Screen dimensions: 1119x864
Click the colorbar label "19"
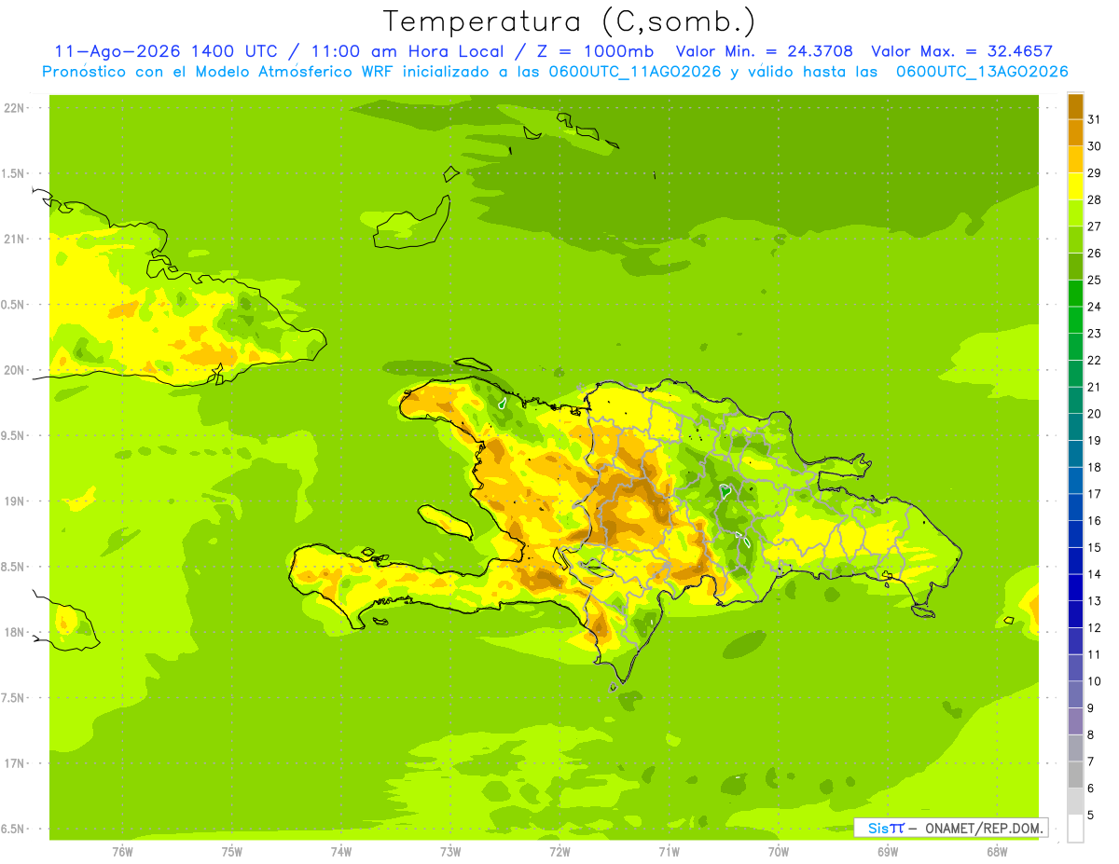[1095, 441]
